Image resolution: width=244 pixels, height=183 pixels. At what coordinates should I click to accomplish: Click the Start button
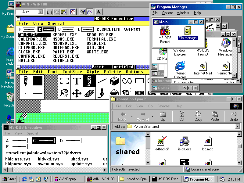(x=9, y=179)
